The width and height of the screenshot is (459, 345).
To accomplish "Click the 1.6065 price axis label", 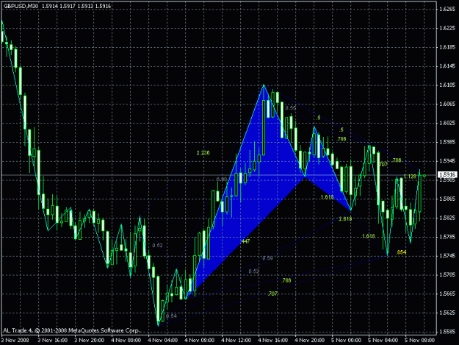I will 447,104.
